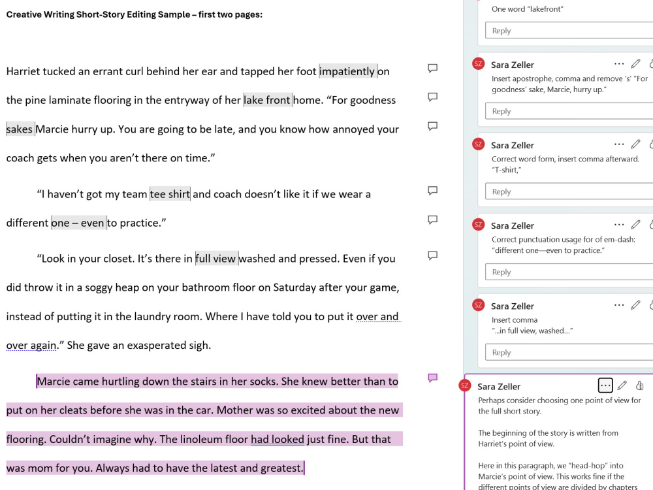Screen dimensions: 653x490
Task: Open more actions on the "full view" comma comment
Action: click(x=618, y=305)
